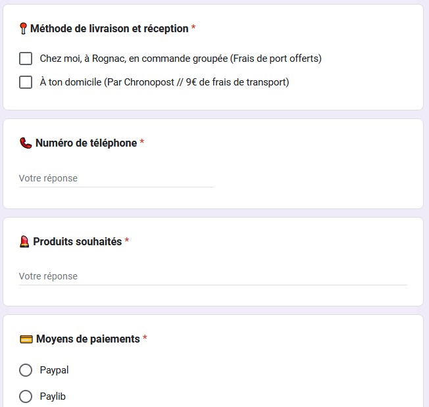The image size is (429, 407).
Task: Check the "Chez moi, à Rognac" checkbox
Action: 26,59
